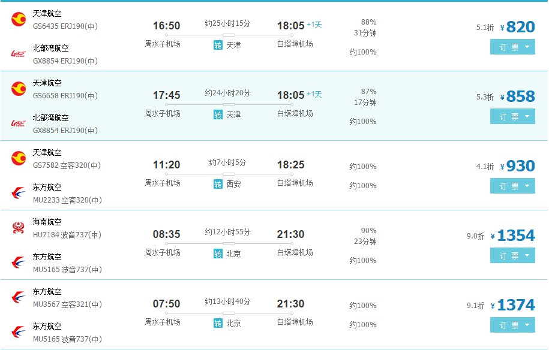Click 转 transfer icon on the 16:50 departure
The height and width of the screenshot is (350, 549).
coord(218,45)
